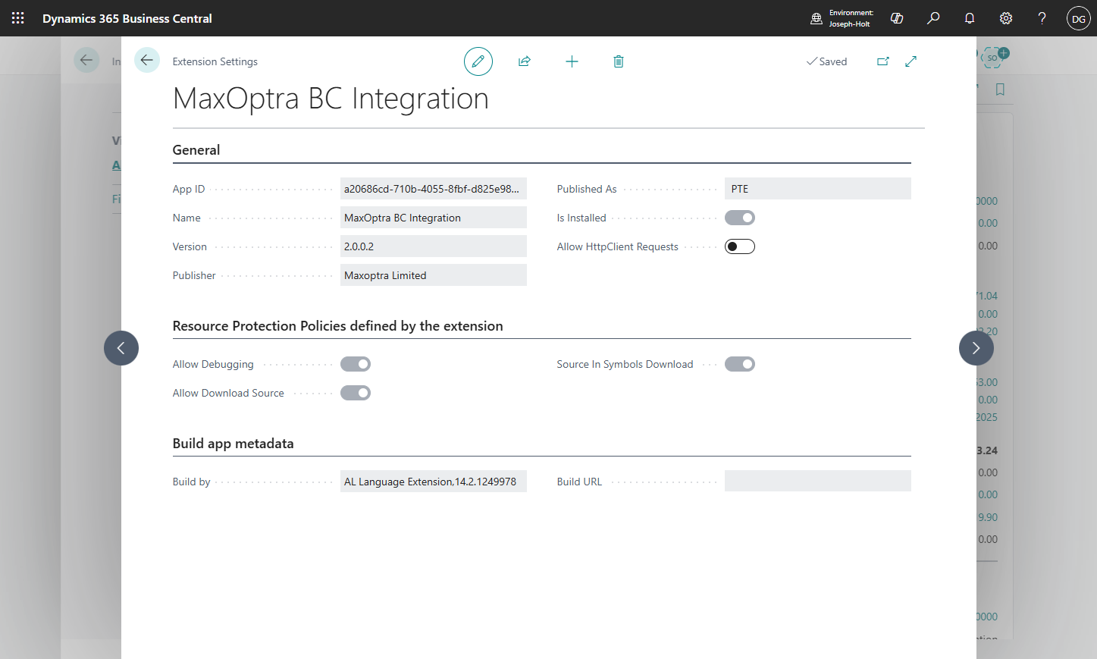1097x659 pixels.
Task: Open the environment information icon
Action: pyautogui.click(x=816, y=18)
